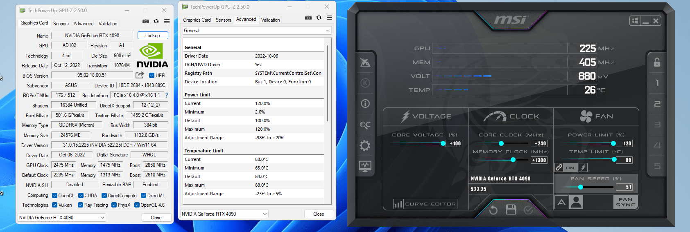Toggle the UEFI checkbox
This screenshot has height=232, width=690.
click(x=152, y=75)
